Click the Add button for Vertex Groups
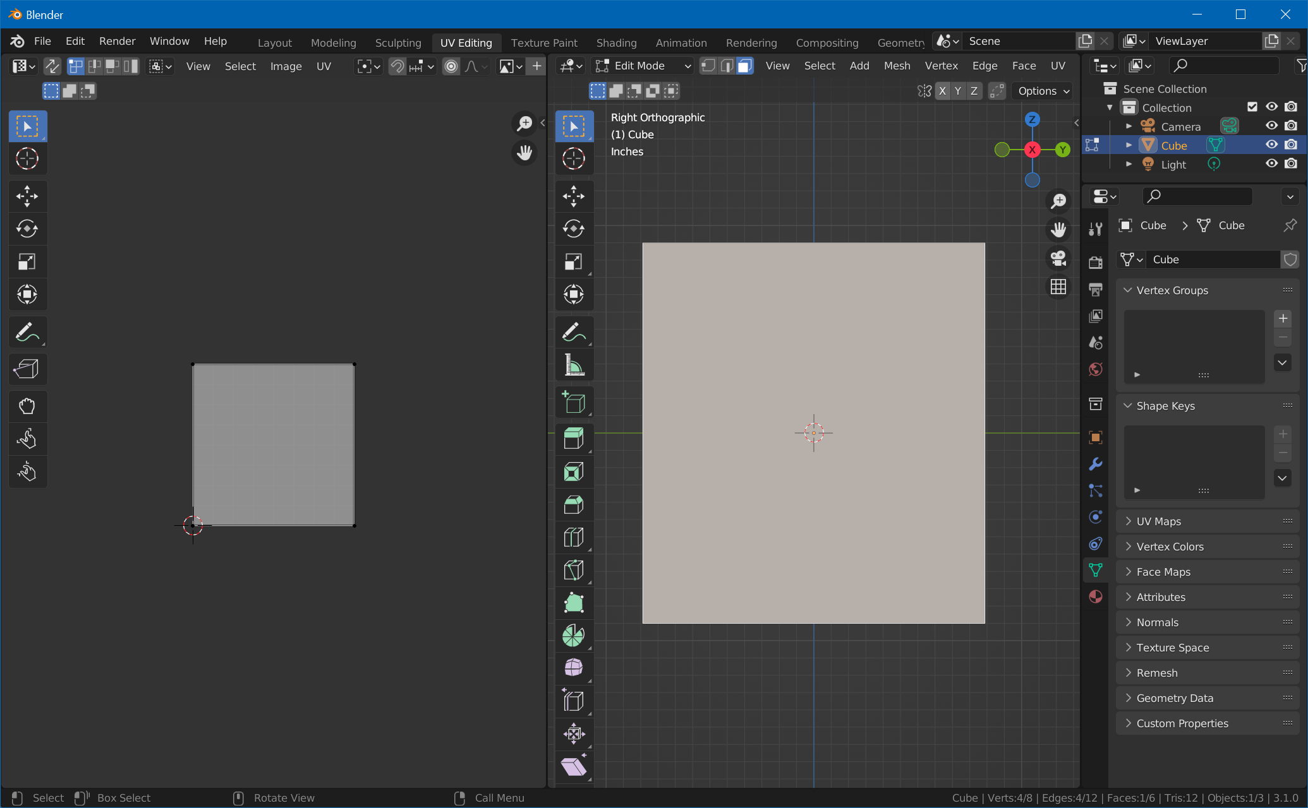The width and height of the screenshot is (1308, 808). pos(1284,318)
